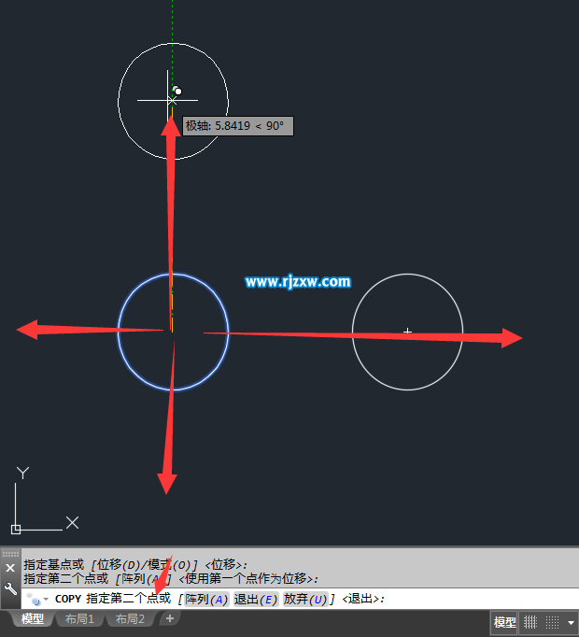
Task: Switch to the 模型 model tab
Action: coord(33,618)
